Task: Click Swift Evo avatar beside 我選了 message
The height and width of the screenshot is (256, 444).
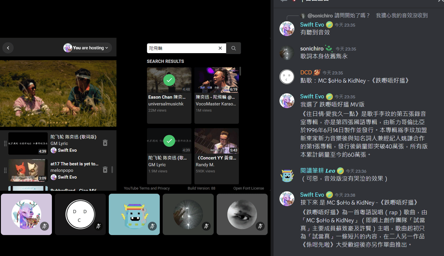Action: pyautogui.click(x=287, y=101)
